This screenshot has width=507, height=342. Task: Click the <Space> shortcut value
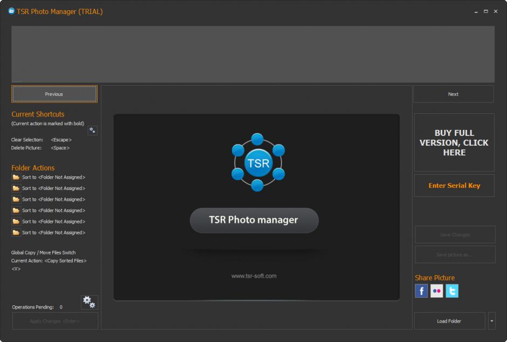point(60,148)
